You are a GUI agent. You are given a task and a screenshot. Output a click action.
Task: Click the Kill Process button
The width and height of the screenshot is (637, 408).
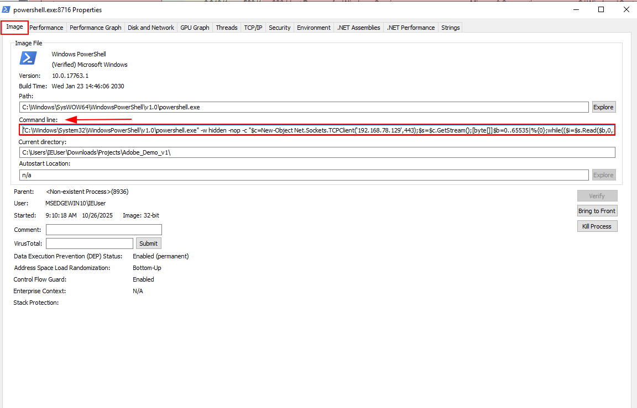click(597, 226)
